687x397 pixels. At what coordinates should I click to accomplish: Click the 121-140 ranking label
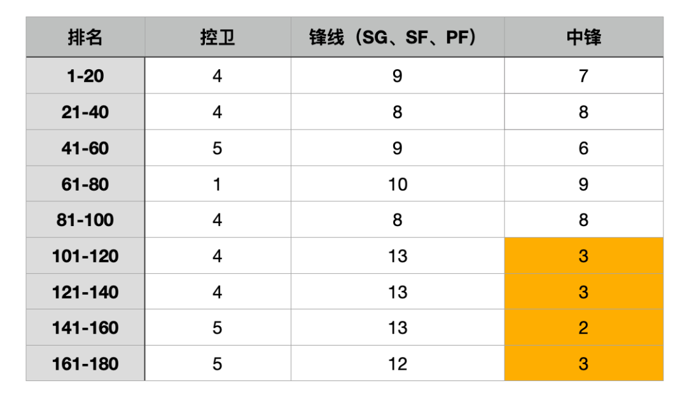pos(85,292)
